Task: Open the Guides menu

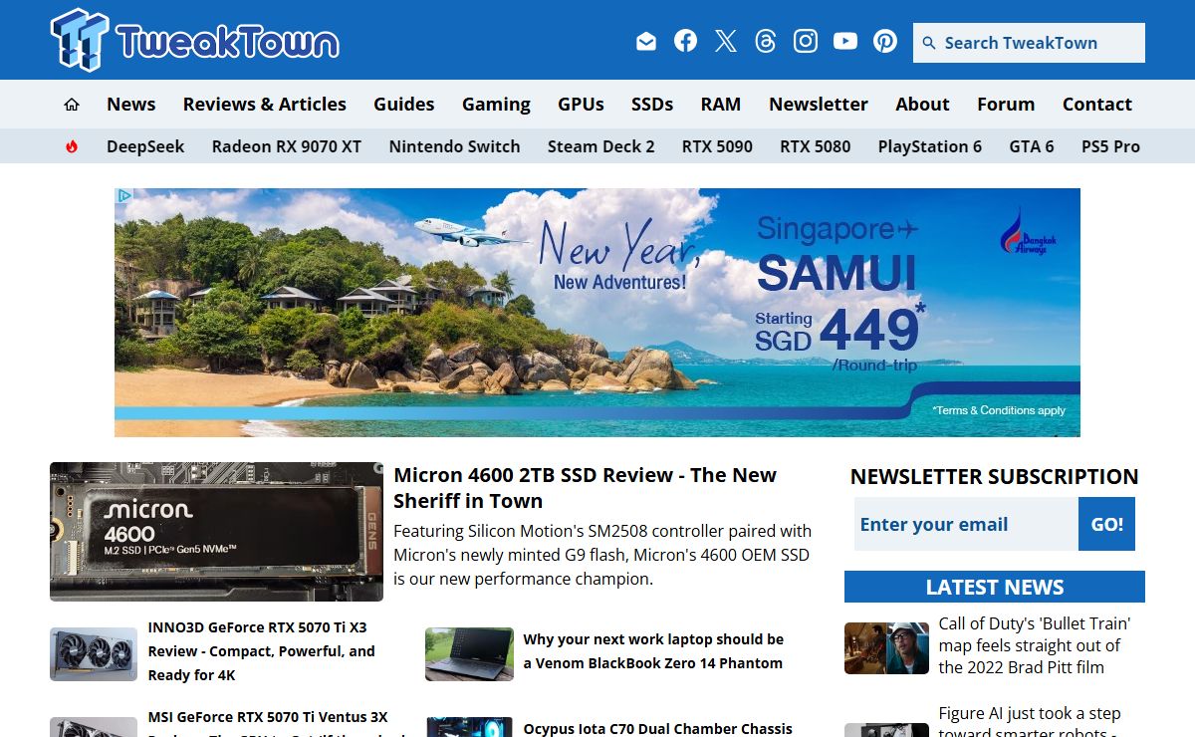Action: [x=404, y=104]
